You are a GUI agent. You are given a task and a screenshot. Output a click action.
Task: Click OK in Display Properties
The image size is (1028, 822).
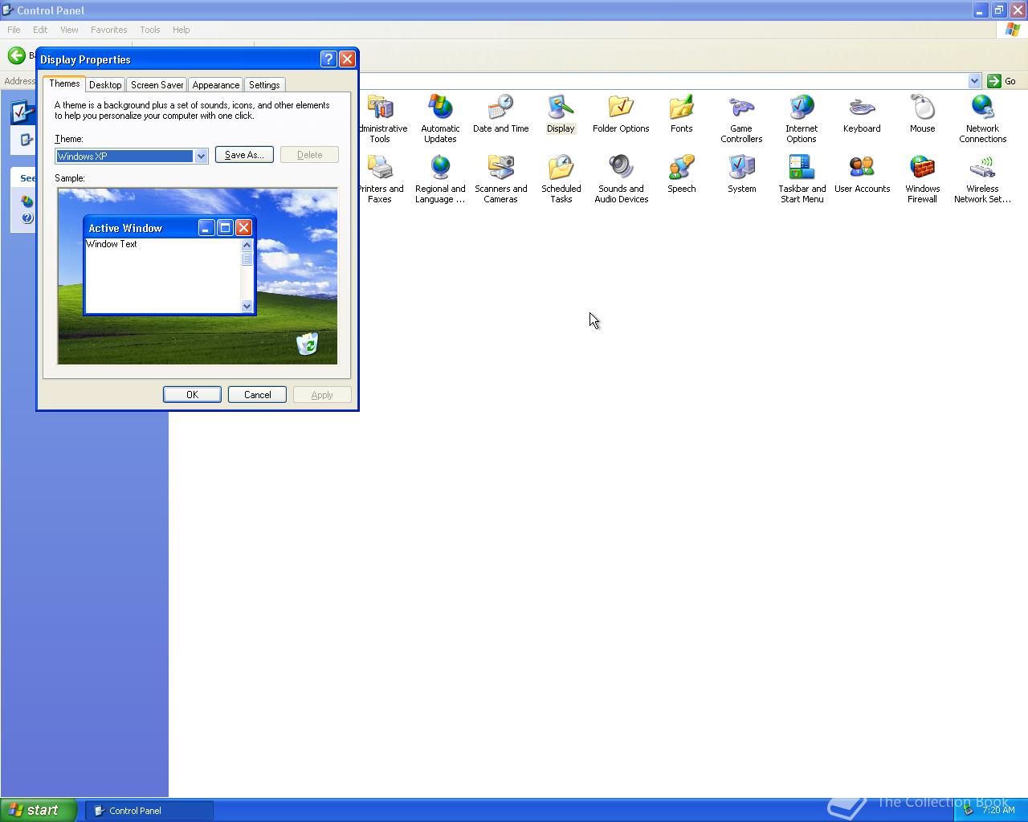point(192,394)
